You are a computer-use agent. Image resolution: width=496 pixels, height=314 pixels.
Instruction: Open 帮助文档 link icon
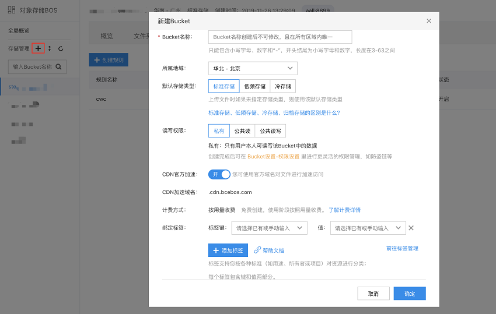[x=257, y=250]
